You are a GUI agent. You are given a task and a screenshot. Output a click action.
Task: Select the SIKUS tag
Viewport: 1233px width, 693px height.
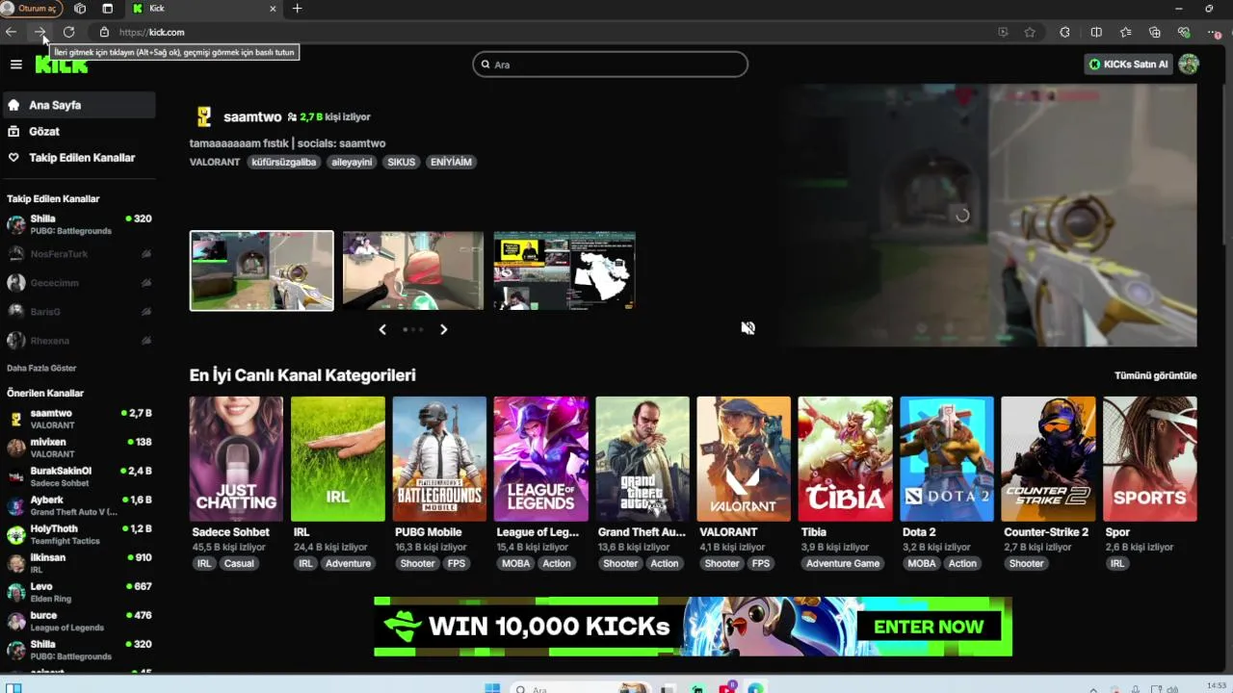(402, 162)
